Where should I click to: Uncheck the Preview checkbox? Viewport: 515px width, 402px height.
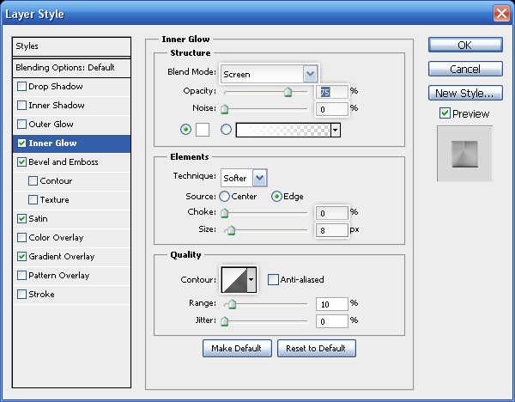[x=445, y=113]
